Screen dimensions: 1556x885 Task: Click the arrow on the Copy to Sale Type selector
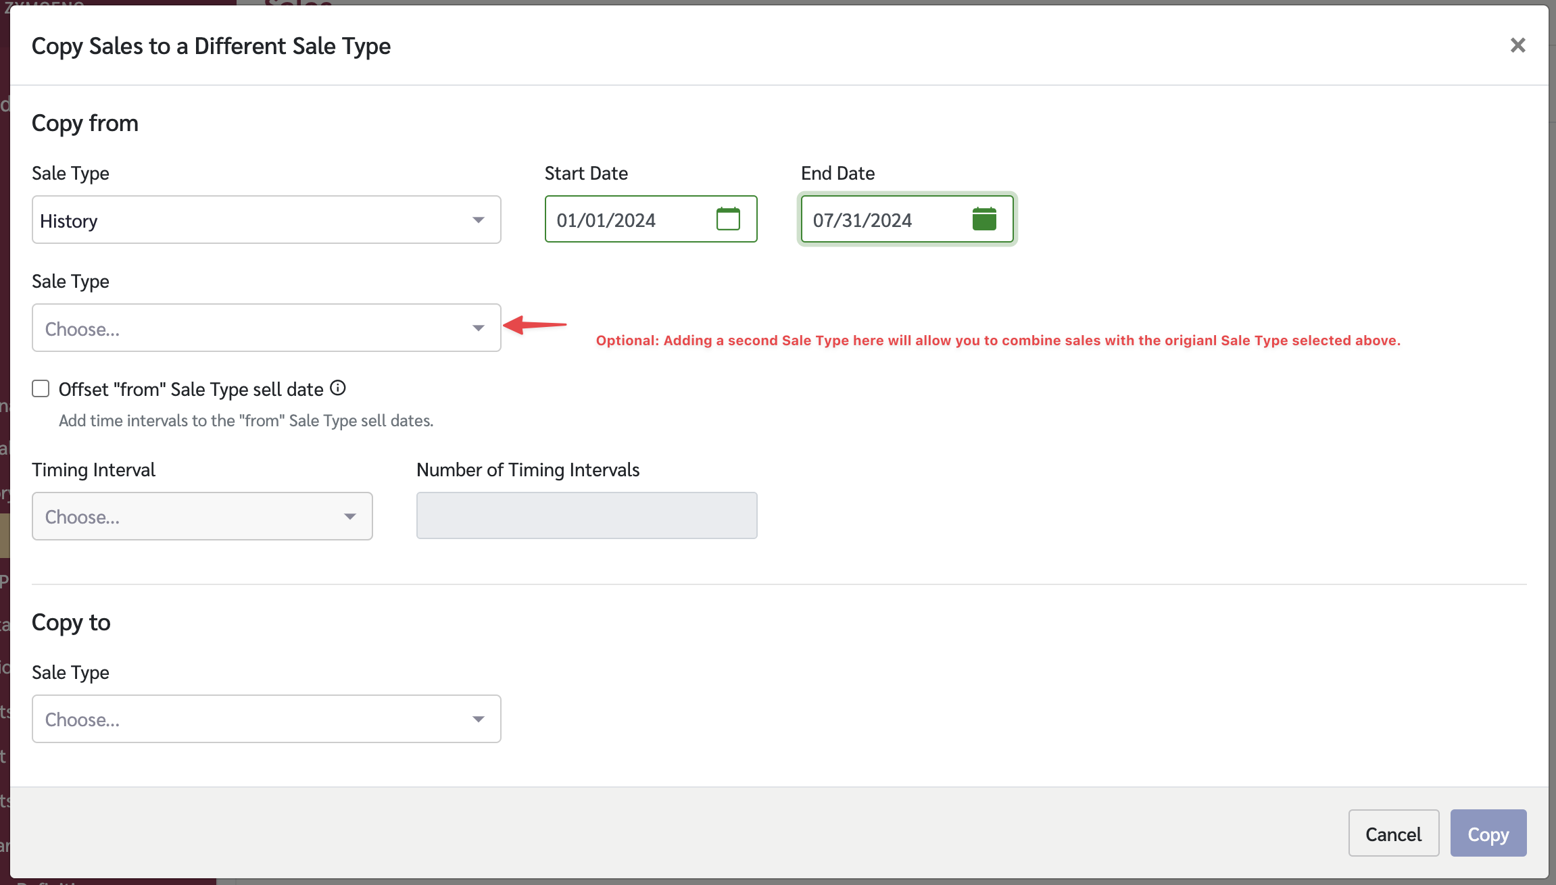(x=479, y=719)
